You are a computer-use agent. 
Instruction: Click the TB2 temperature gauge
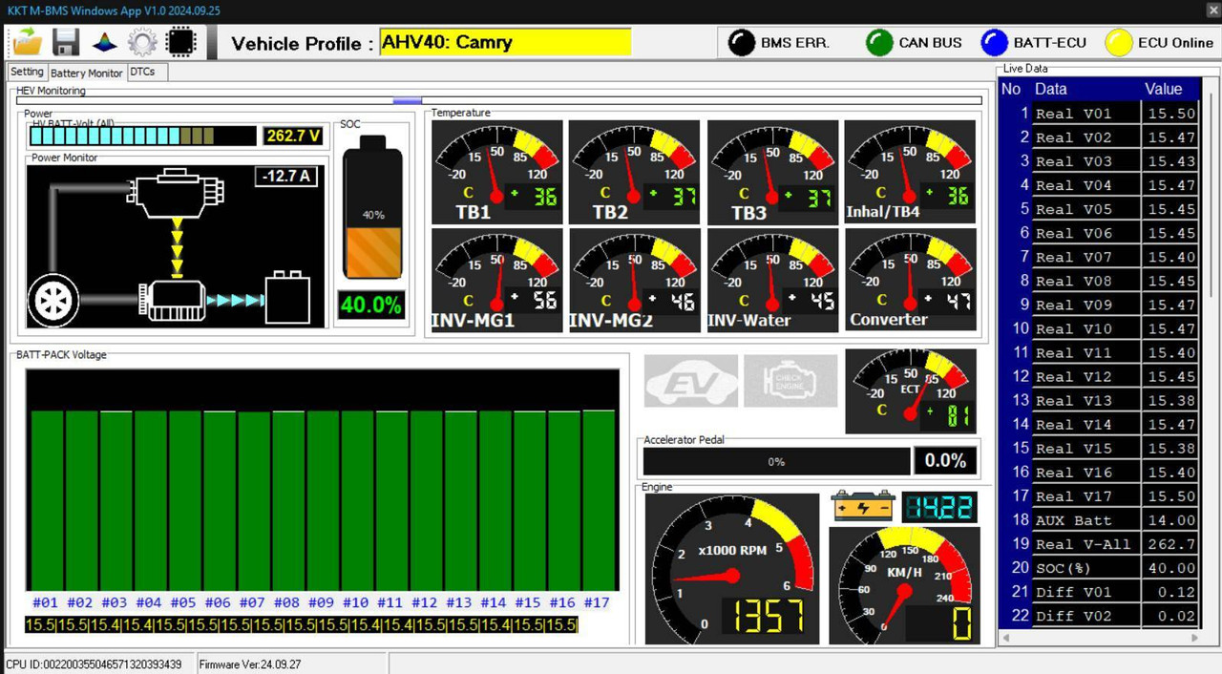(x=634, y=172)
